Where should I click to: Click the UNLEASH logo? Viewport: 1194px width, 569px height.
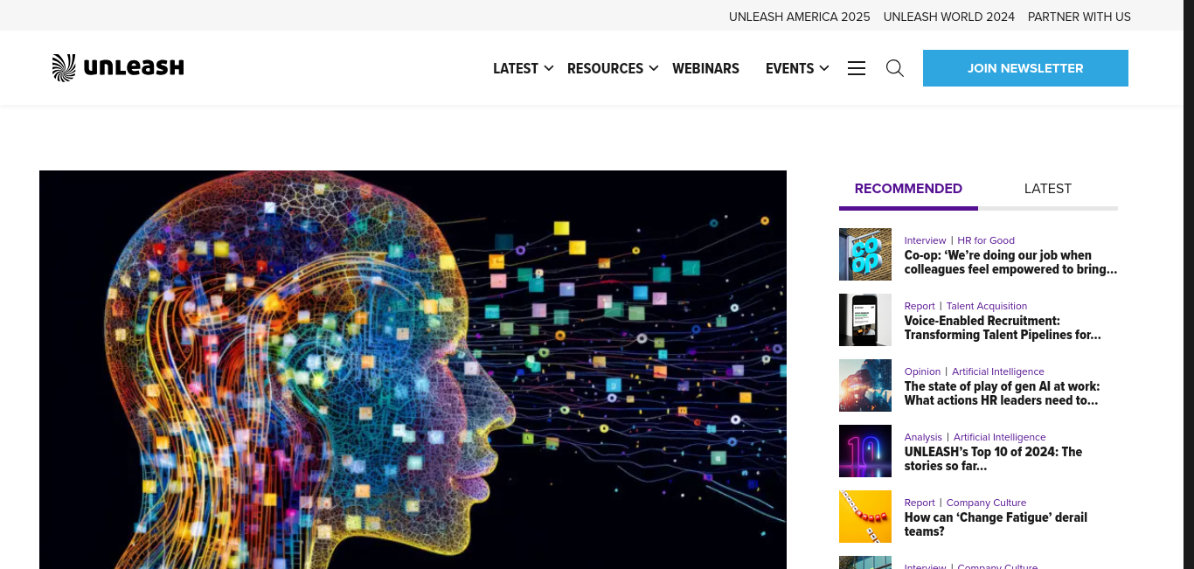pos(118,67)
